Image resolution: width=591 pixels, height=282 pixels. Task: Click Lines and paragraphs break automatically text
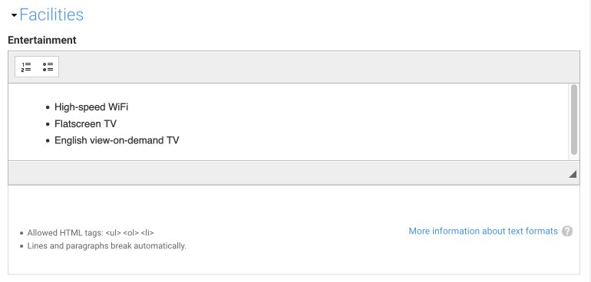coord(107,246)
